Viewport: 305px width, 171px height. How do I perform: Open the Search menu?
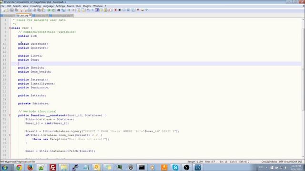click(17, 6)
